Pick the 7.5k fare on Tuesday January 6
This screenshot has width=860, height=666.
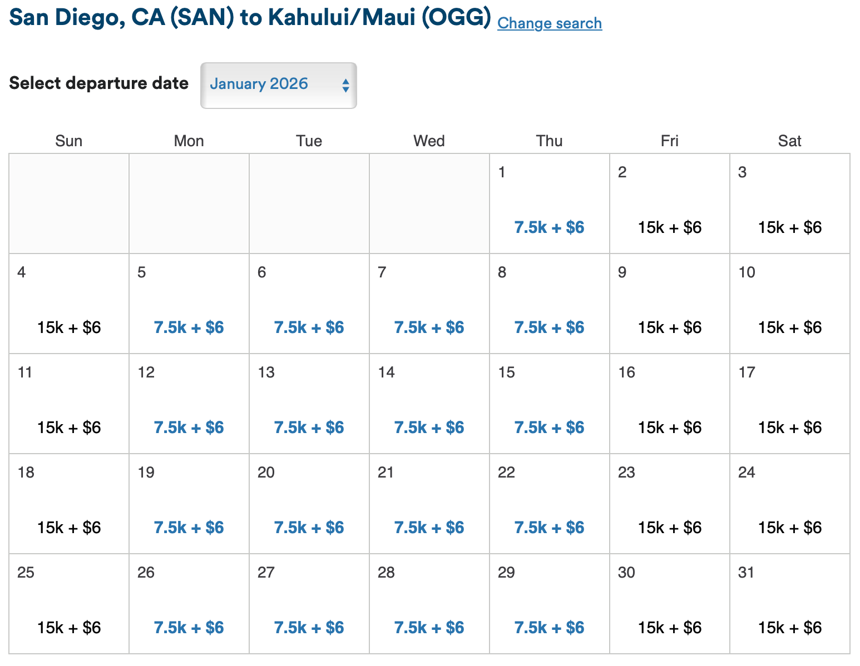point(309,327)
